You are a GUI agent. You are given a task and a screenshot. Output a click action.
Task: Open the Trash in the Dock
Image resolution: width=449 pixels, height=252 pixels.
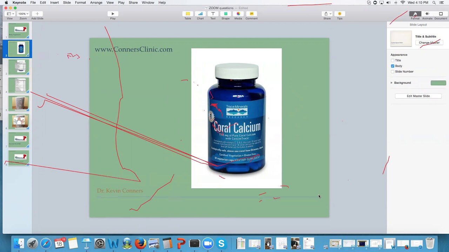(x=430, y=243)
